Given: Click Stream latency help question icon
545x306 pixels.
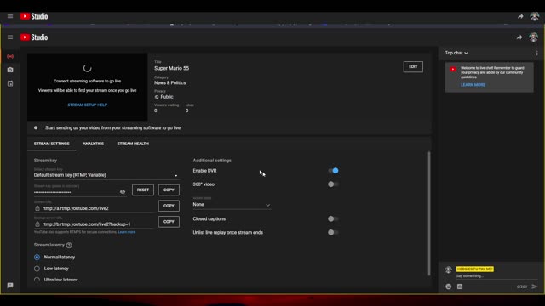Looking at the screenshot, I should coord(69,246).
